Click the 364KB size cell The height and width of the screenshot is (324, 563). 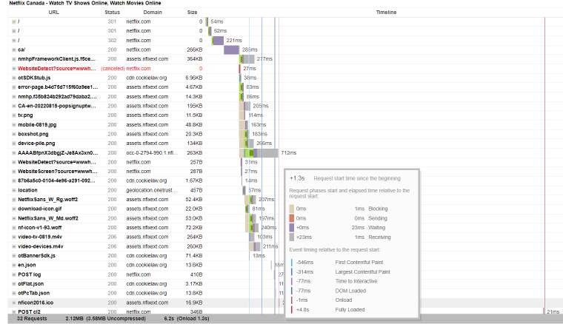(x=194, y=59)
